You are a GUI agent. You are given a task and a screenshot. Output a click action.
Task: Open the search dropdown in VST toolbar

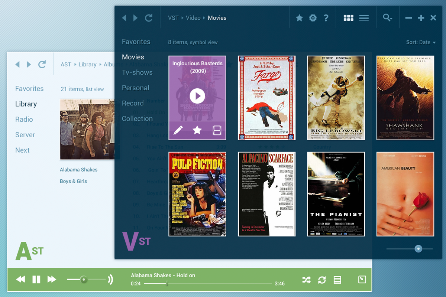(x=387, y=18)
